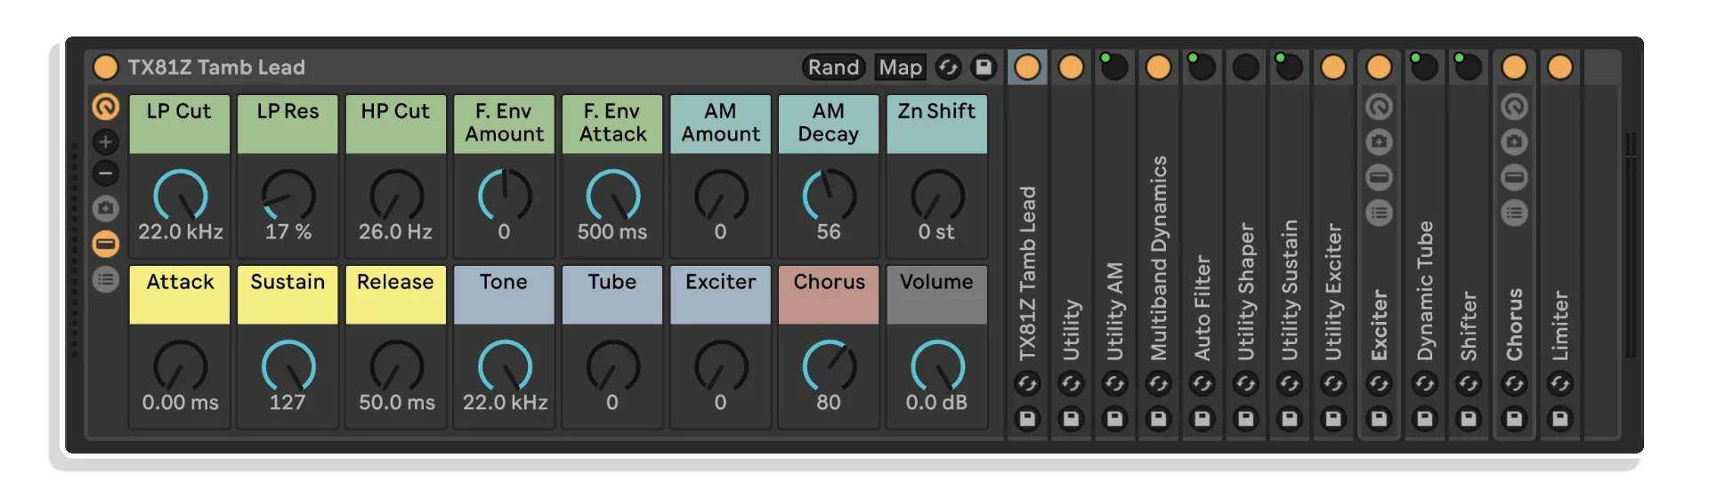Enable the Utility Shaper device activator

pos(1245,68)
